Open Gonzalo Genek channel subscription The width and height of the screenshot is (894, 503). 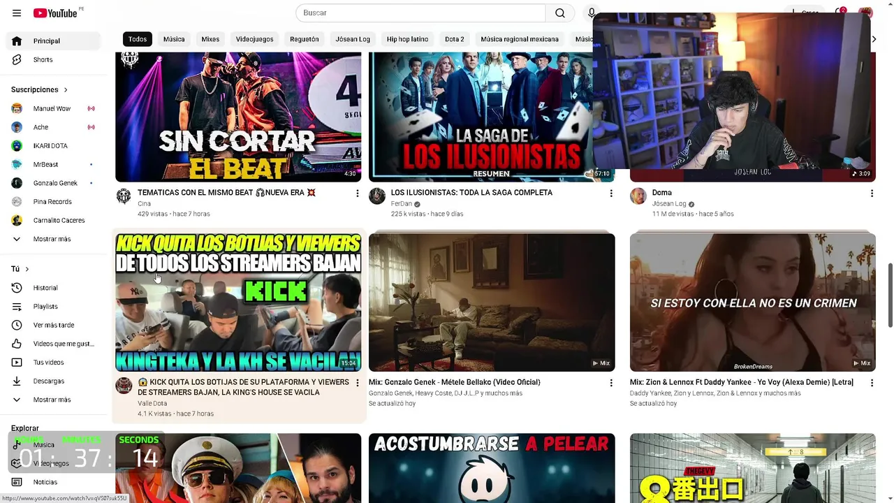[52, 183]
